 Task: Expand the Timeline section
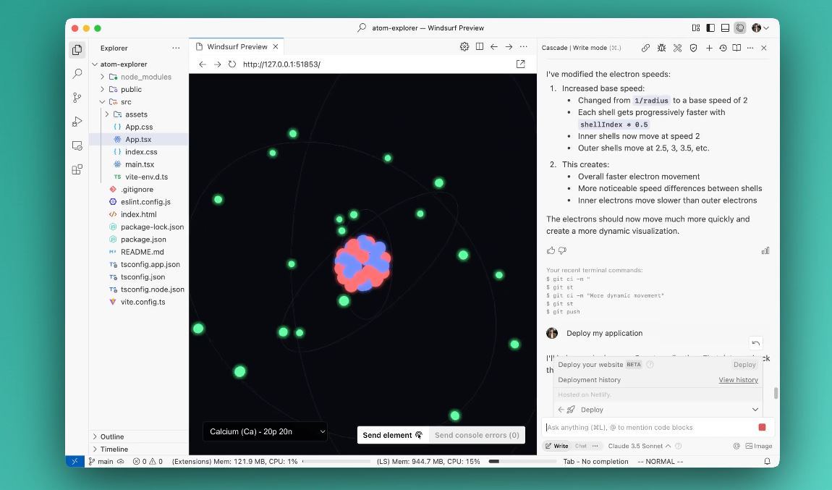pos(95,449)
